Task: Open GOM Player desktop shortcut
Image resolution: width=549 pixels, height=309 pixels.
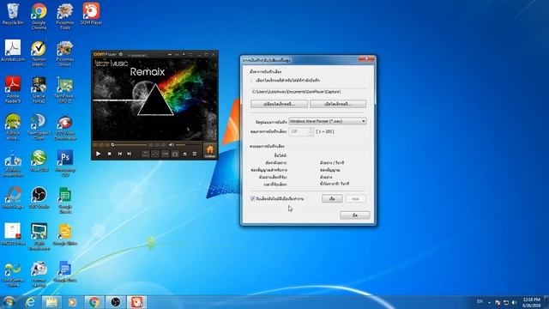Action: 91,14
